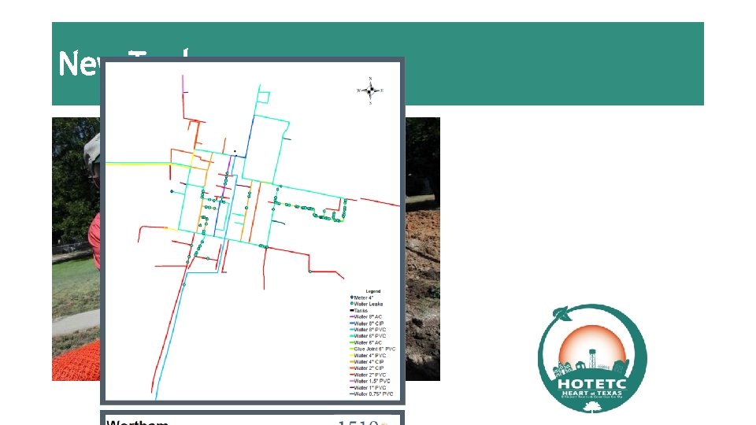The width and height of the screenshot is (756, 425).
Task: Click the photo of excavated dirt
Action: click(x=422, y=249)
